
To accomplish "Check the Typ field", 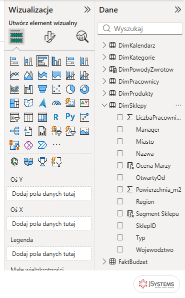I will pyautogui.click(x=120, y=237).
